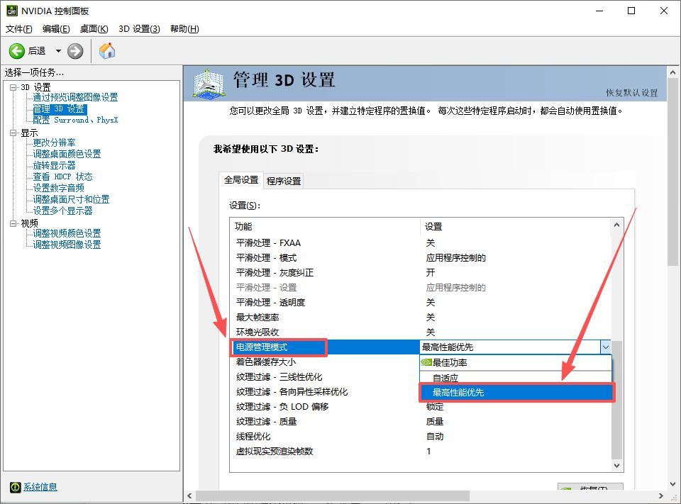Screen dimensions: 681x504
Task: Open the 桌面(K) menu
Action: coord(94,28)
